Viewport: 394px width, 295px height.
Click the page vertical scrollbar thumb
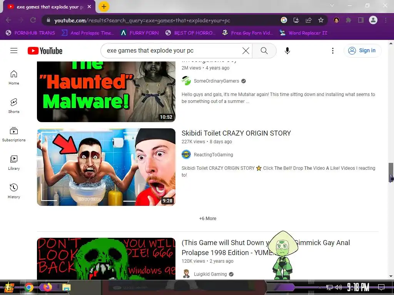tap(391, 172)
